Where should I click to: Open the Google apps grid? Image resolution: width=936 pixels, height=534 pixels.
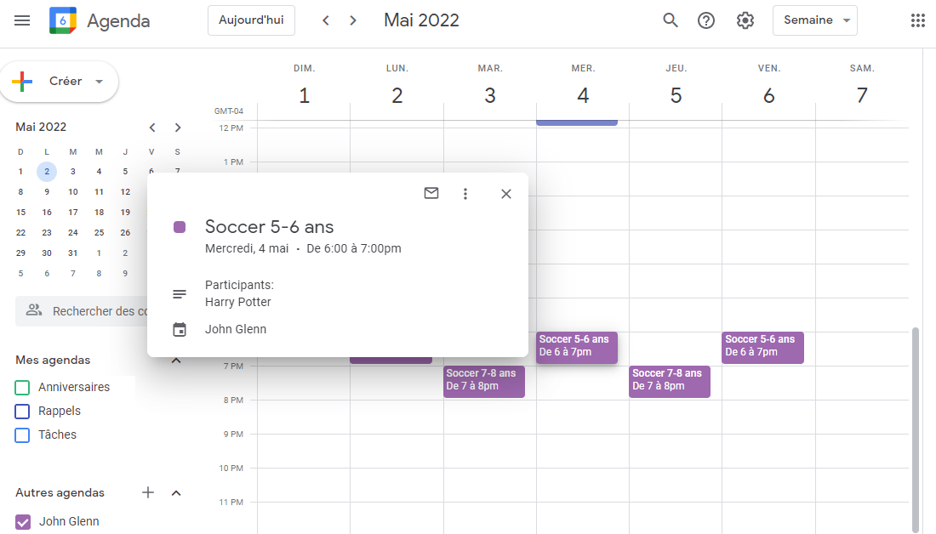[x=917, y=20]
